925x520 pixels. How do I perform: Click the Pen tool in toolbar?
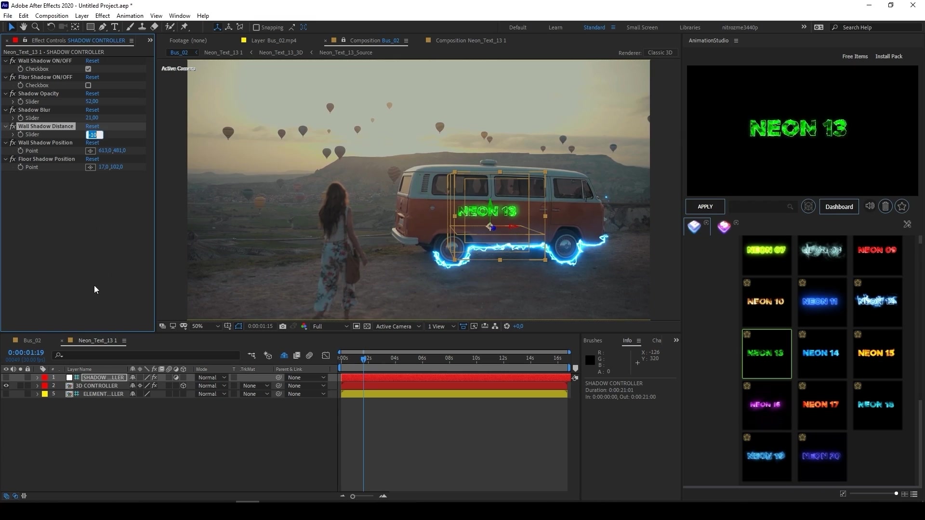[102, 26]
